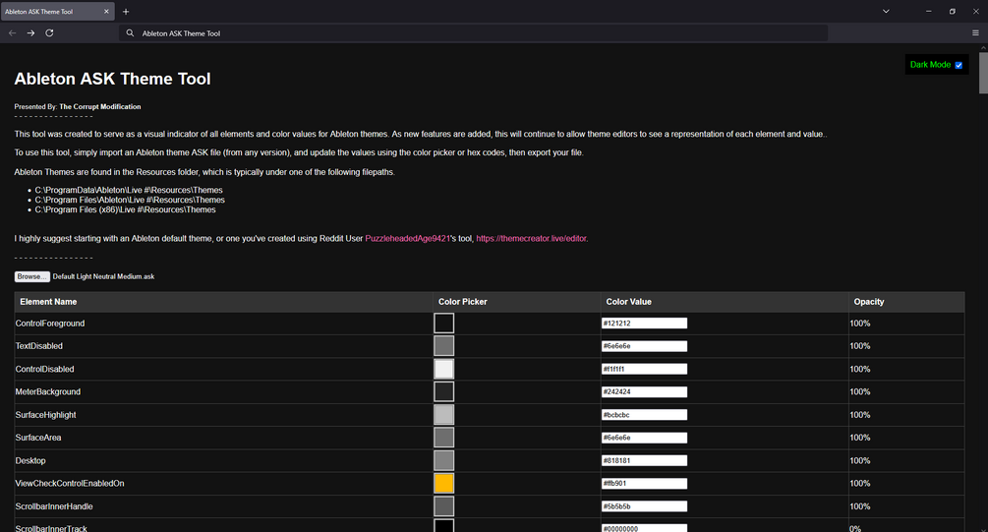Open the orange ViewCheckControlEnabledOn swatch
Image resolution: width=988 pixels, height=532 pixels.
click(443, 484)
